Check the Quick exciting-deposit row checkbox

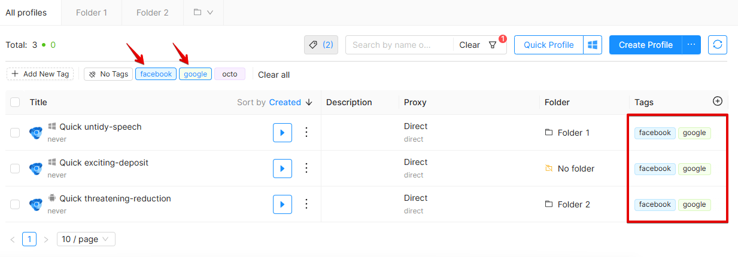click(15, 169)
